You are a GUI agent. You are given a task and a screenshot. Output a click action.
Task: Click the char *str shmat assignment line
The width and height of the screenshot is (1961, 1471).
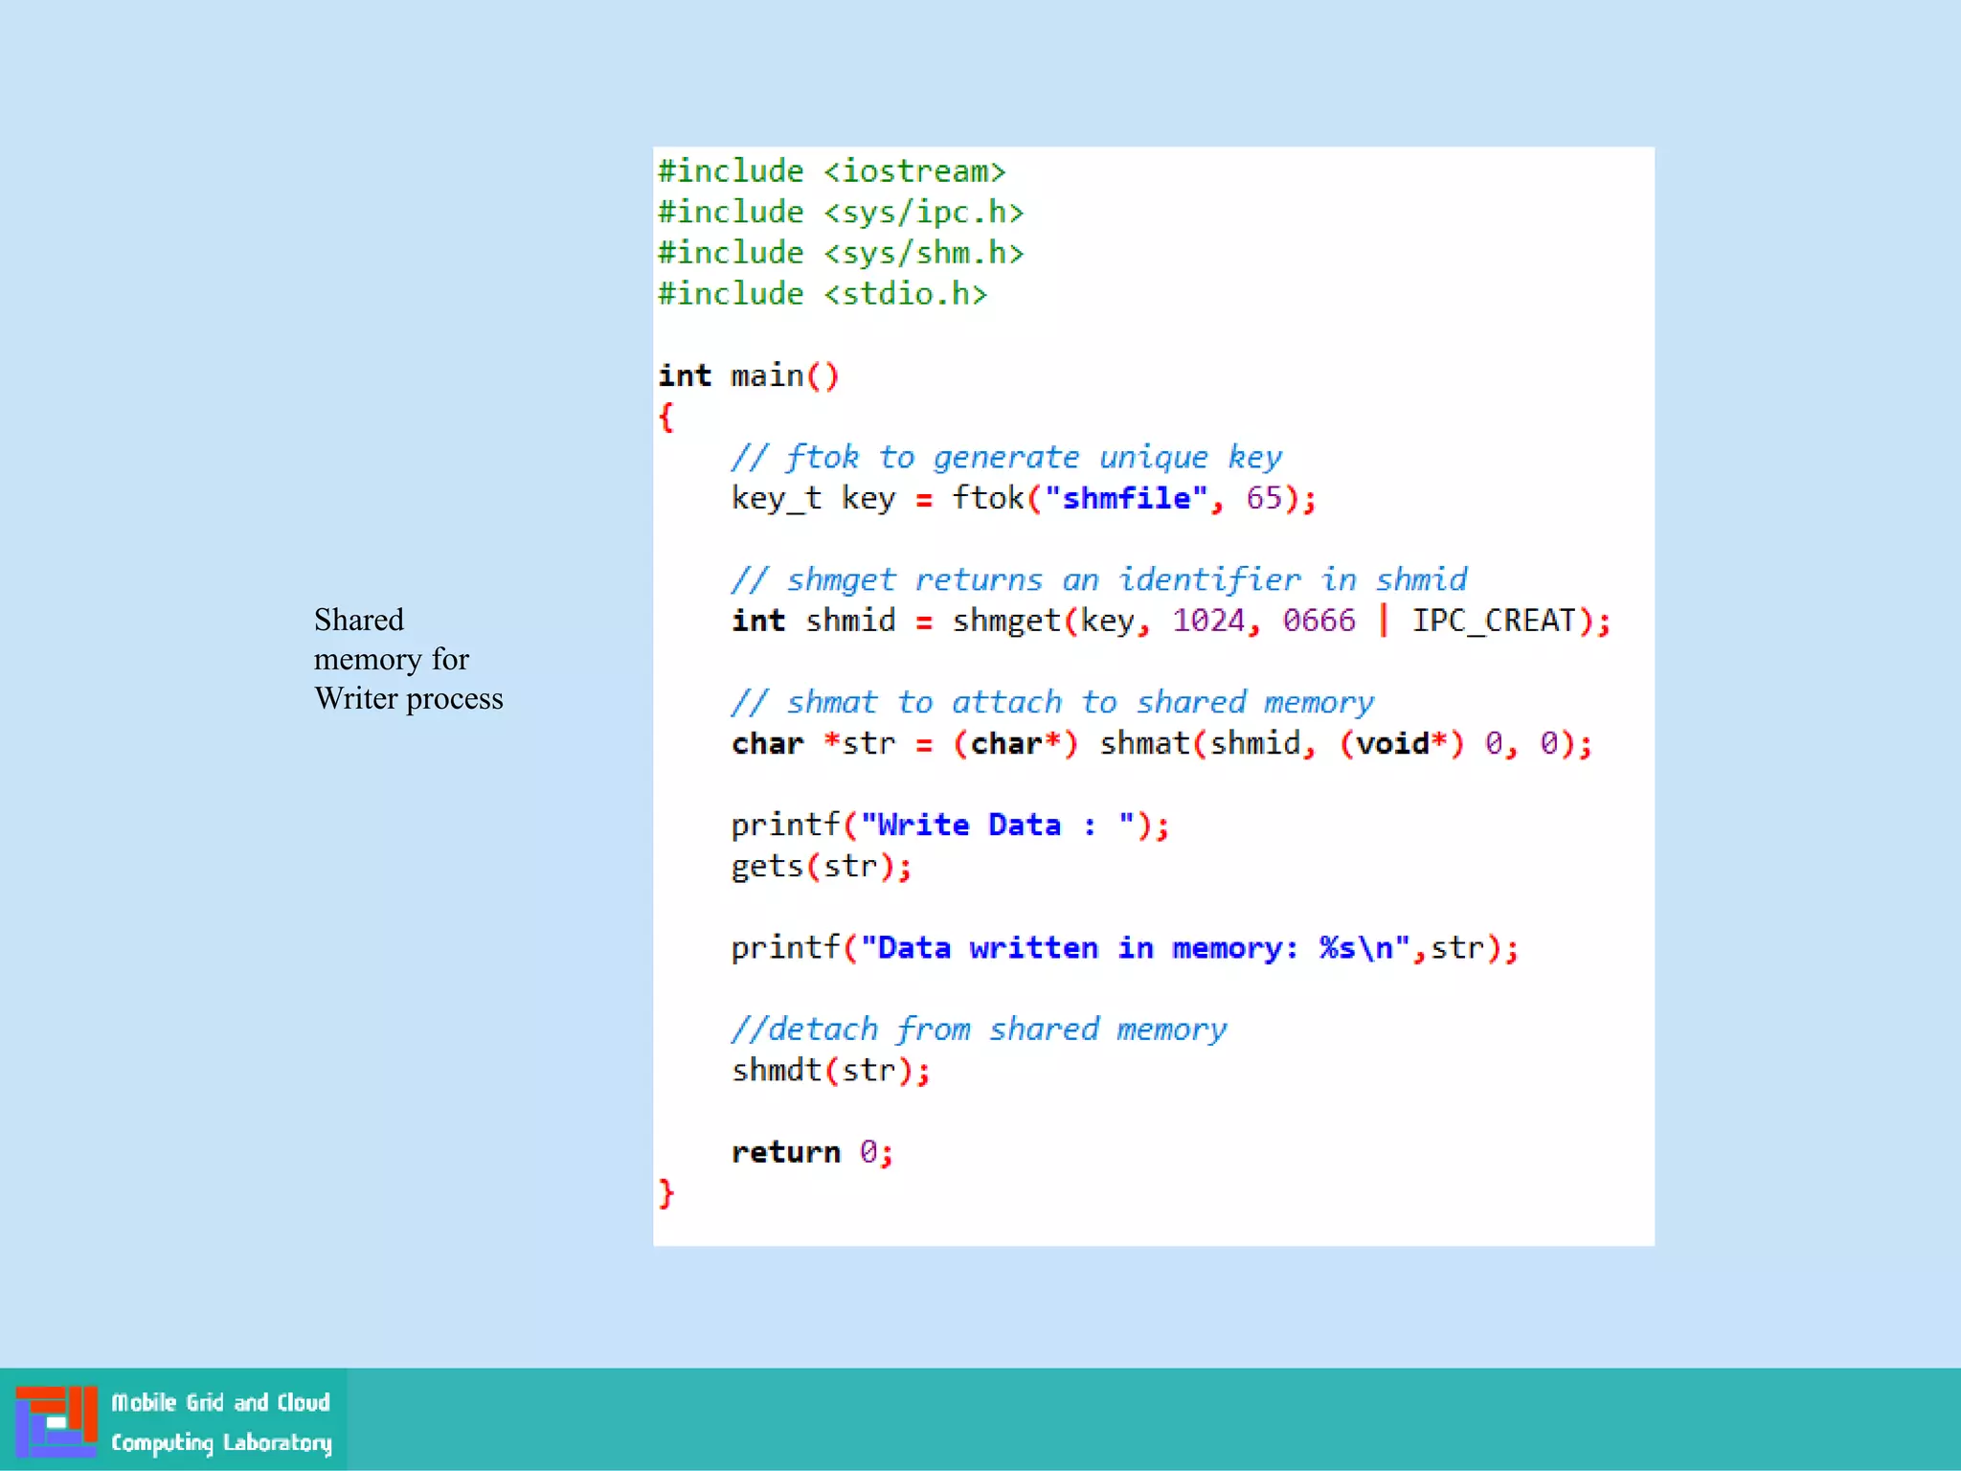click(x=1161, y=743)
